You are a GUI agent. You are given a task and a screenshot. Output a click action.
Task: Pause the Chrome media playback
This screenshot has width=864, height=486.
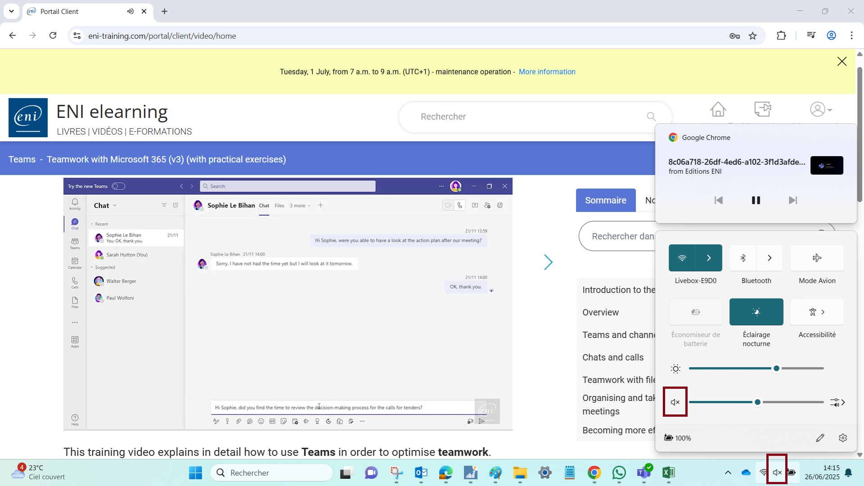pos(756,200)
